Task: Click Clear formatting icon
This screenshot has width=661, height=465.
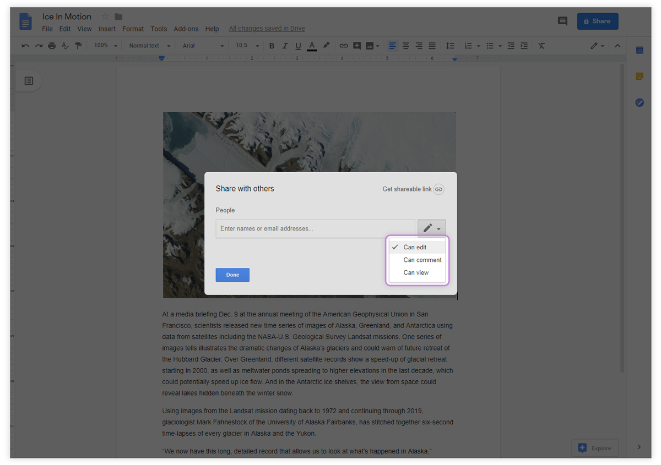Action: (541, 46)
